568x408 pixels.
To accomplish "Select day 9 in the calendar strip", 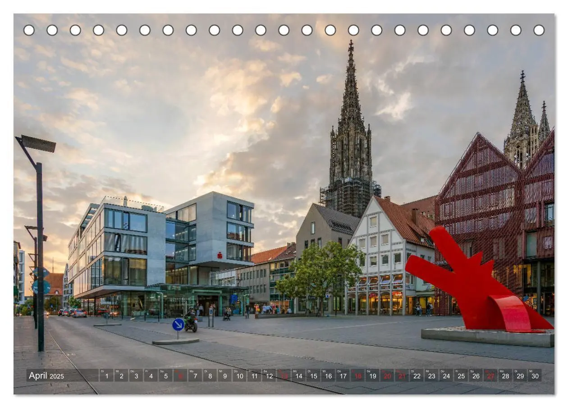I will (x=225, y=376).
